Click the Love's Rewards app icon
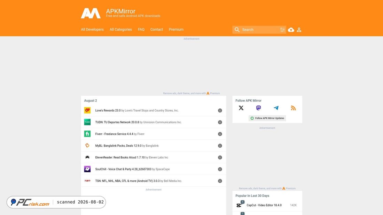The width and height of the screenshot is (383, 215). pos(87,110)
